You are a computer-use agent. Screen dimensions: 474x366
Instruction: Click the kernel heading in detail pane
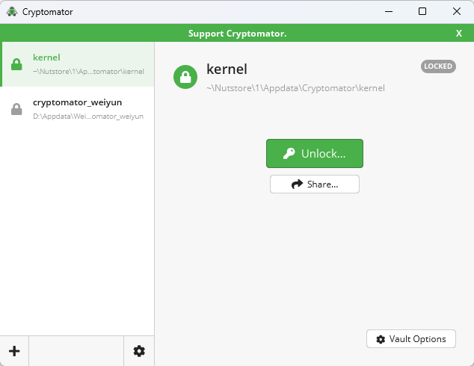[227, 69]
